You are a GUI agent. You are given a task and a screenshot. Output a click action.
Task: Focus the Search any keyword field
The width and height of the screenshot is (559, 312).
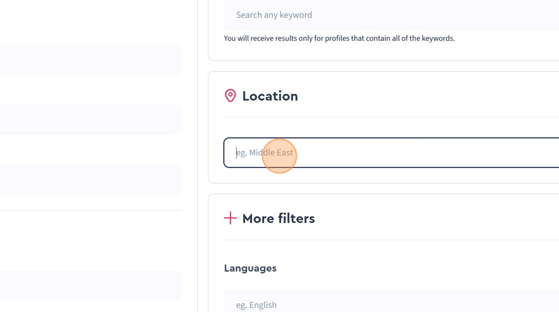click(x=389, y=15)
